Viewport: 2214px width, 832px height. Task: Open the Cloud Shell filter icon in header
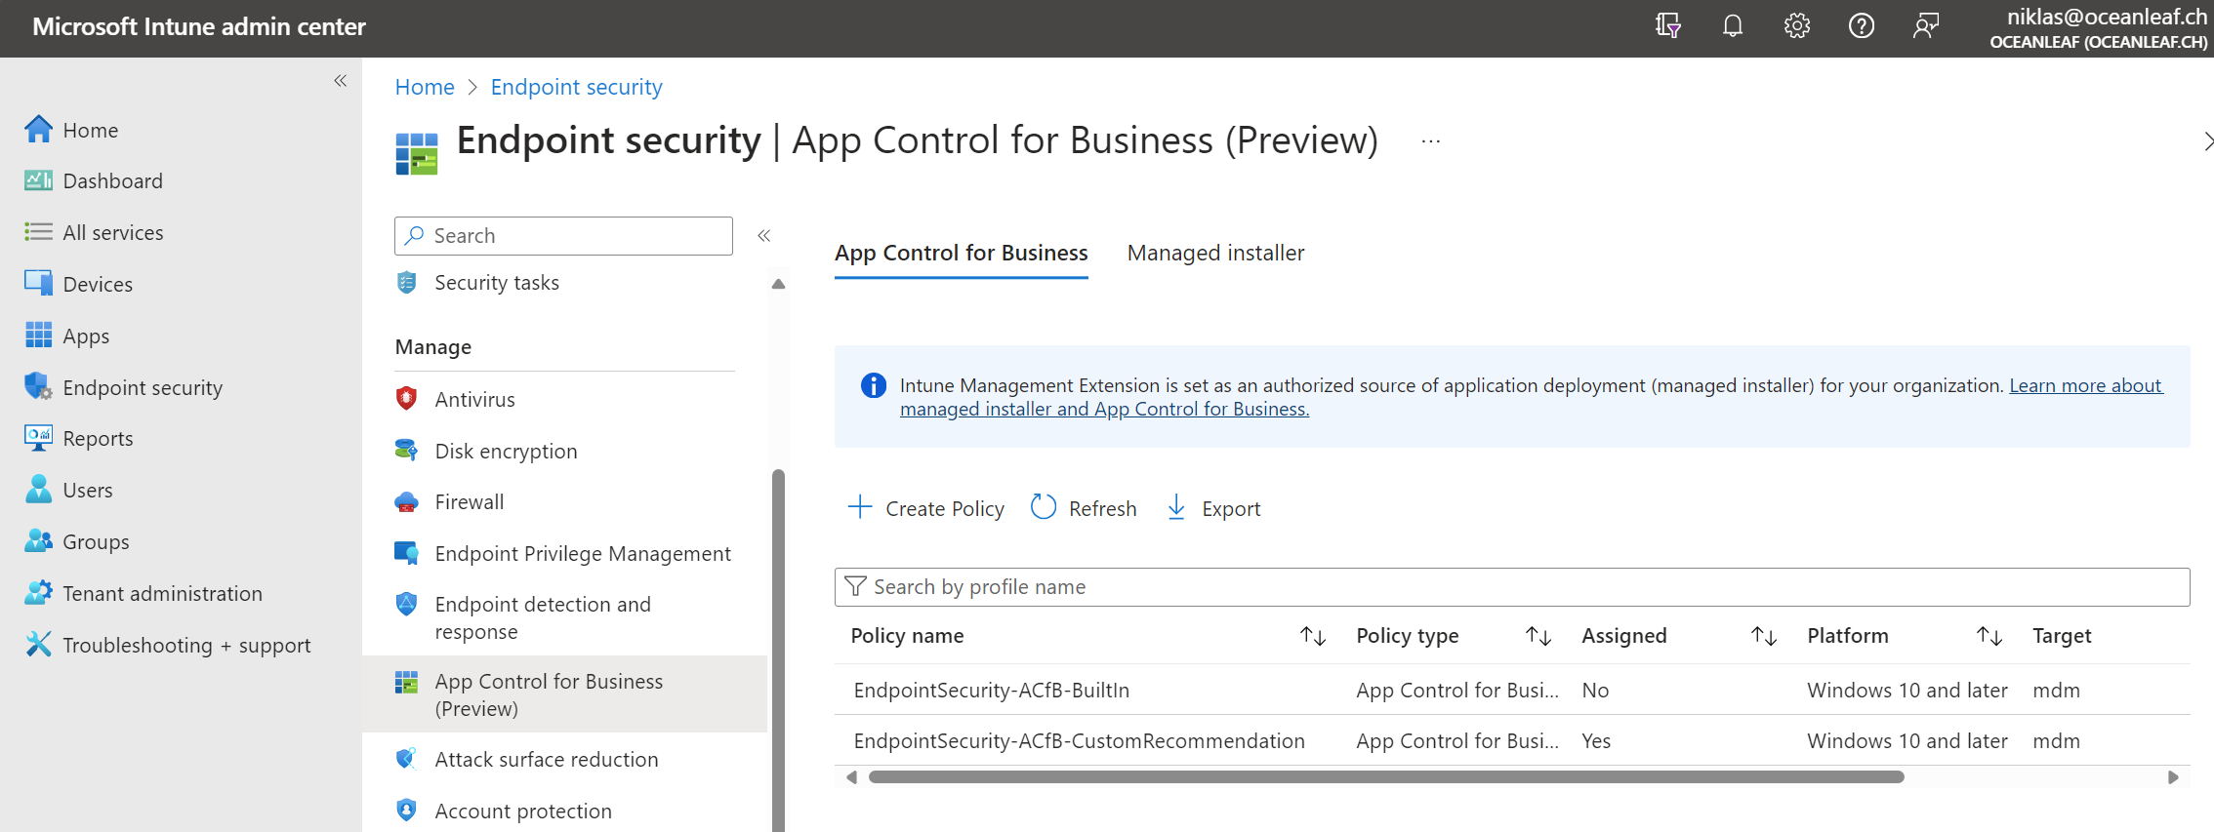[1668, 26]
